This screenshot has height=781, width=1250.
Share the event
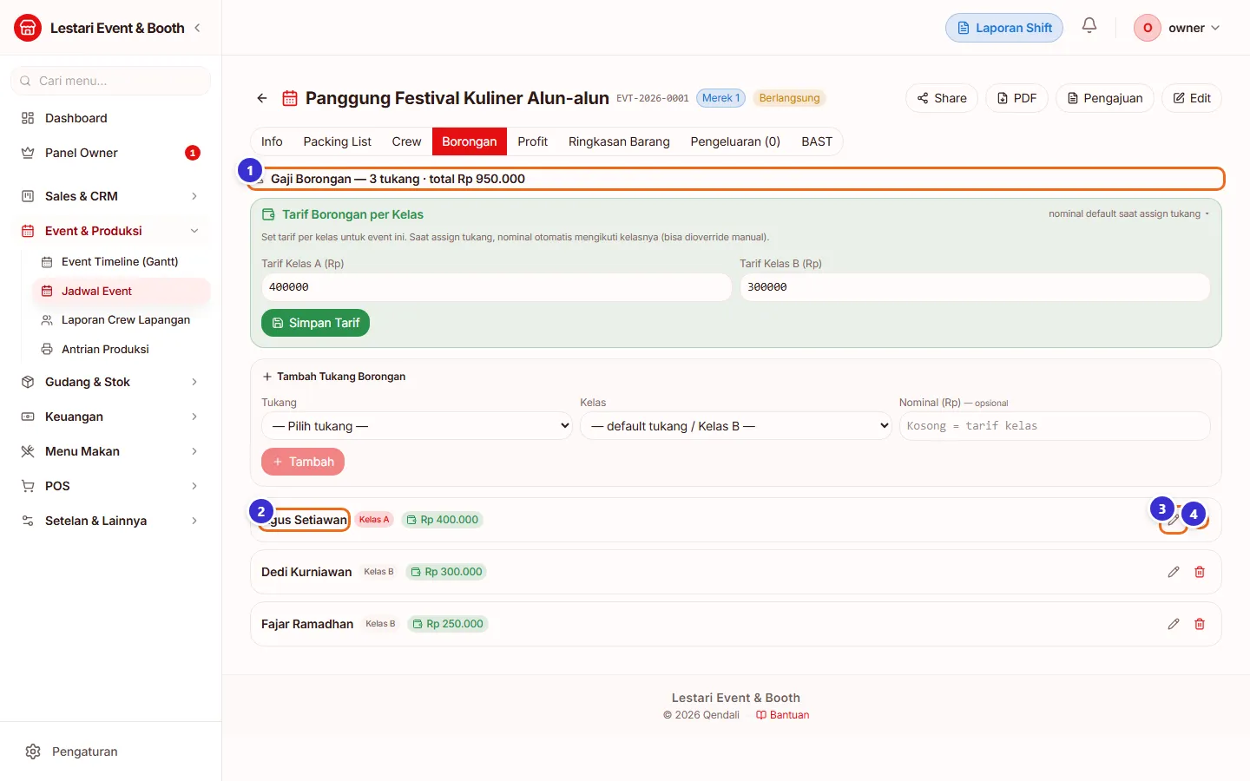tap(942, 98)
